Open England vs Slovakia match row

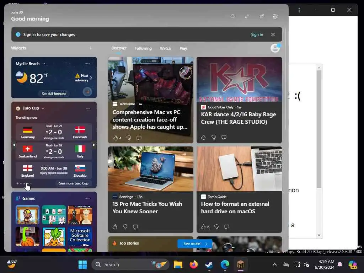[x=54, y=171]
